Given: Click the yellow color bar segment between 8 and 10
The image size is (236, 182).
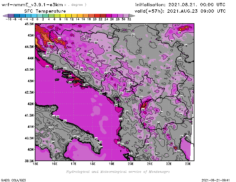Looking at the screenshot, I should [x=63, y=16].
